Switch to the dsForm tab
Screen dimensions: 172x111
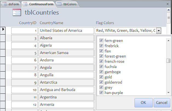click(11, 4)
